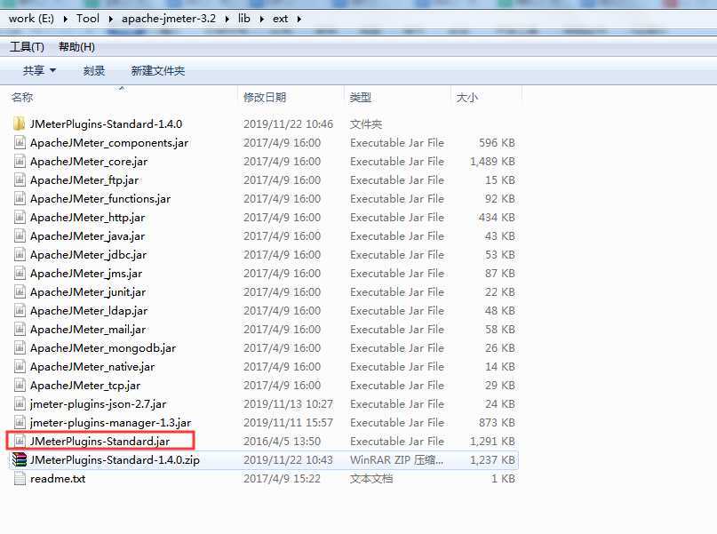Click the 新建文件夹 button
The width and height of the screenshot is (717, 534).
coord(158,71)
